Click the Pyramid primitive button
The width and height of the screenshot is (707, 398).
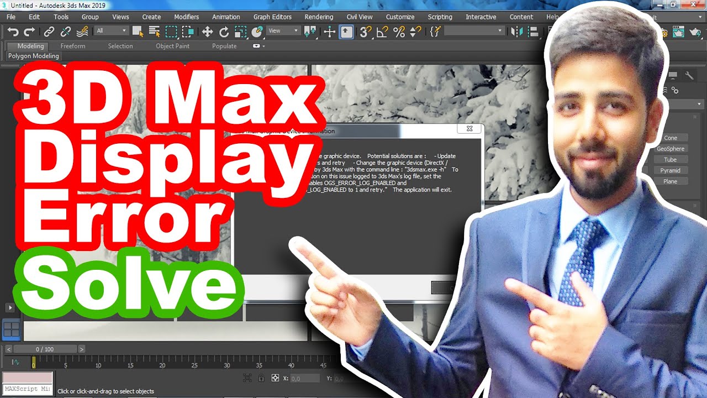670,170
